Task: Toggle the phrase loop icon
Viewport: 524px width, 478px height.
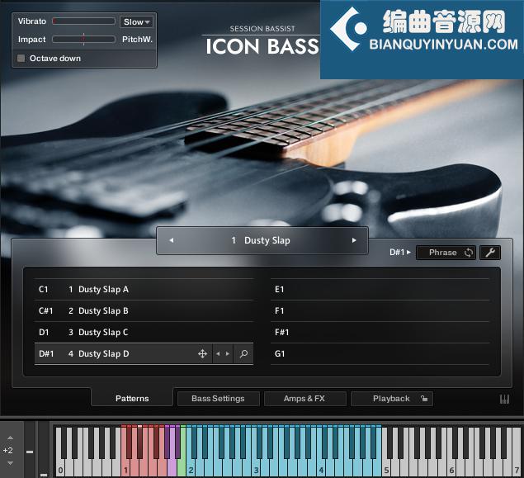Action: [469, 253]
